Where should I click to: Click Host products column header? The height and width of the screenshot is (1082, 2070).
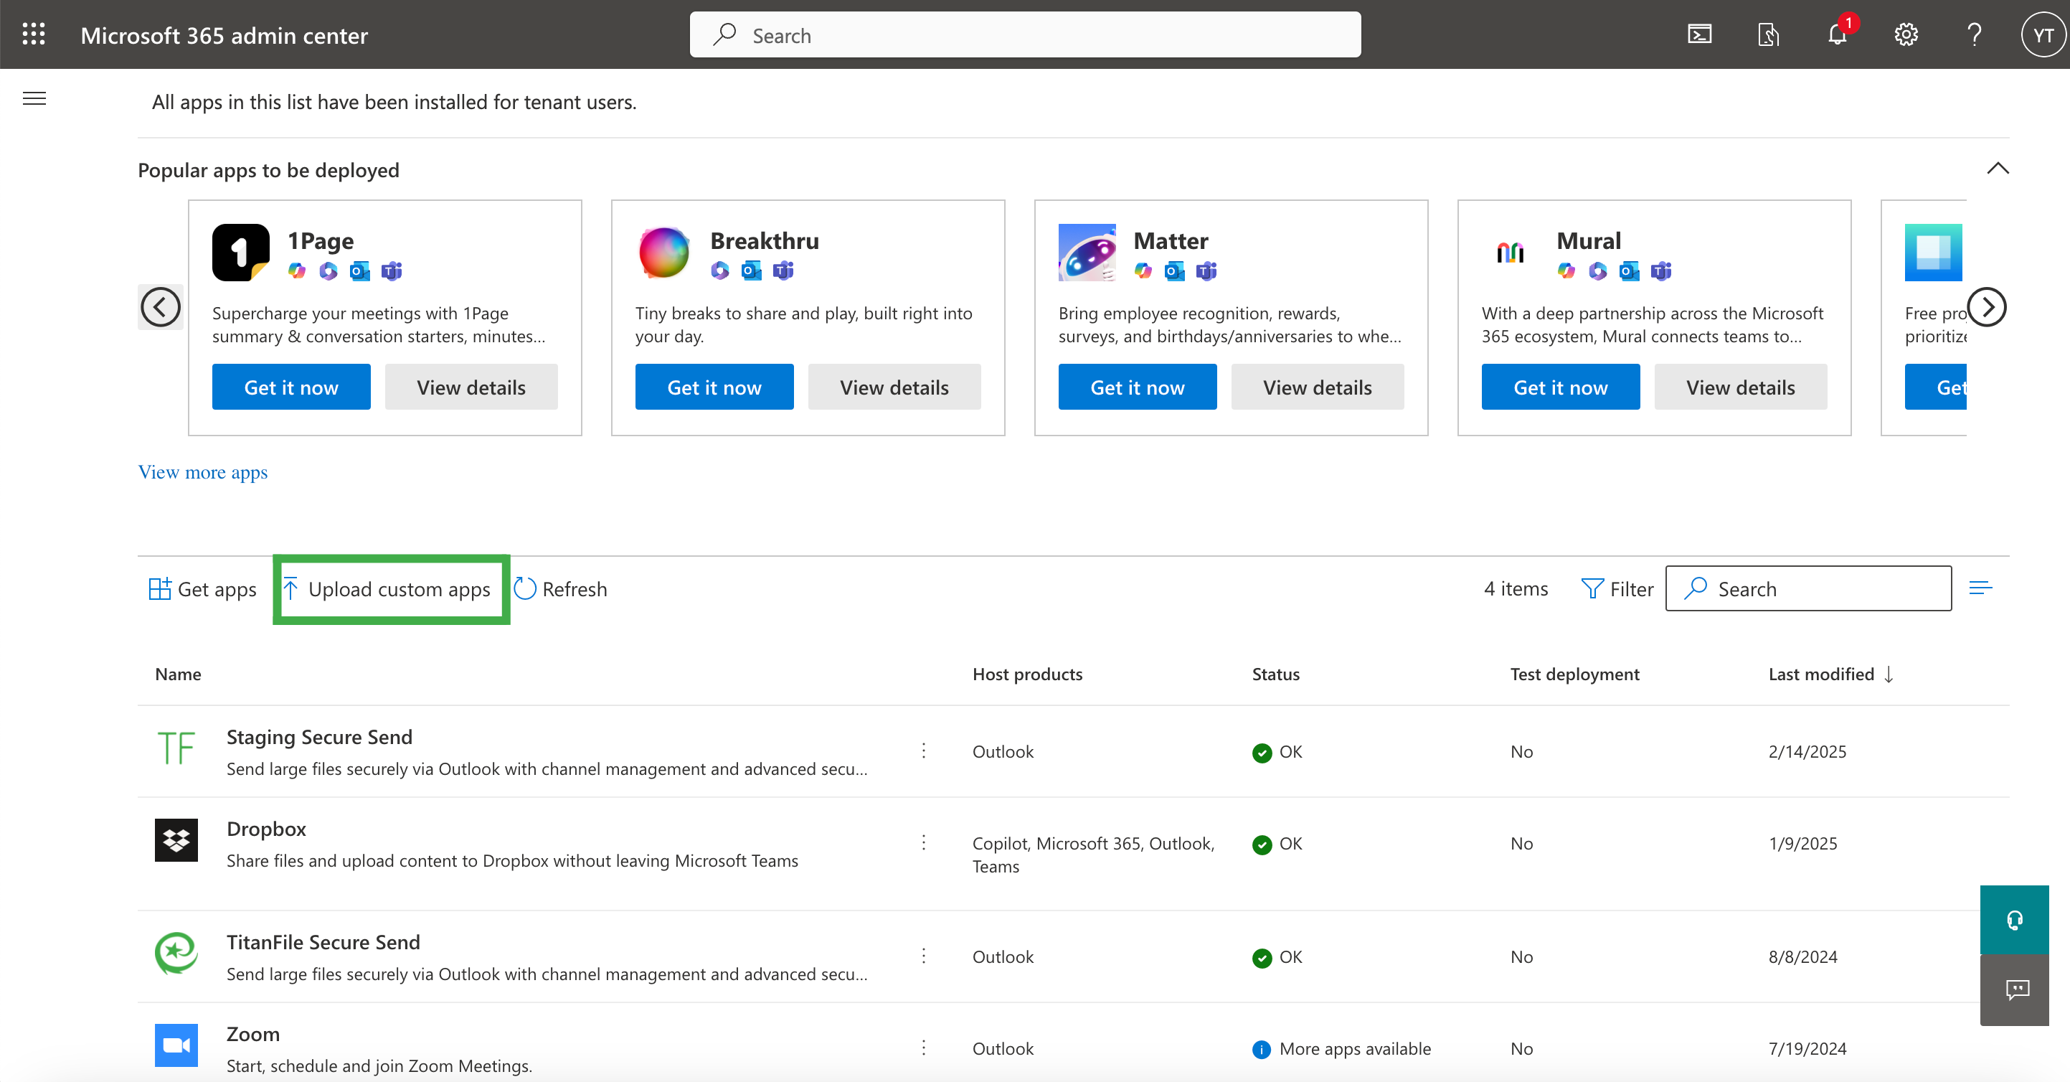(x=1027, y=674)
